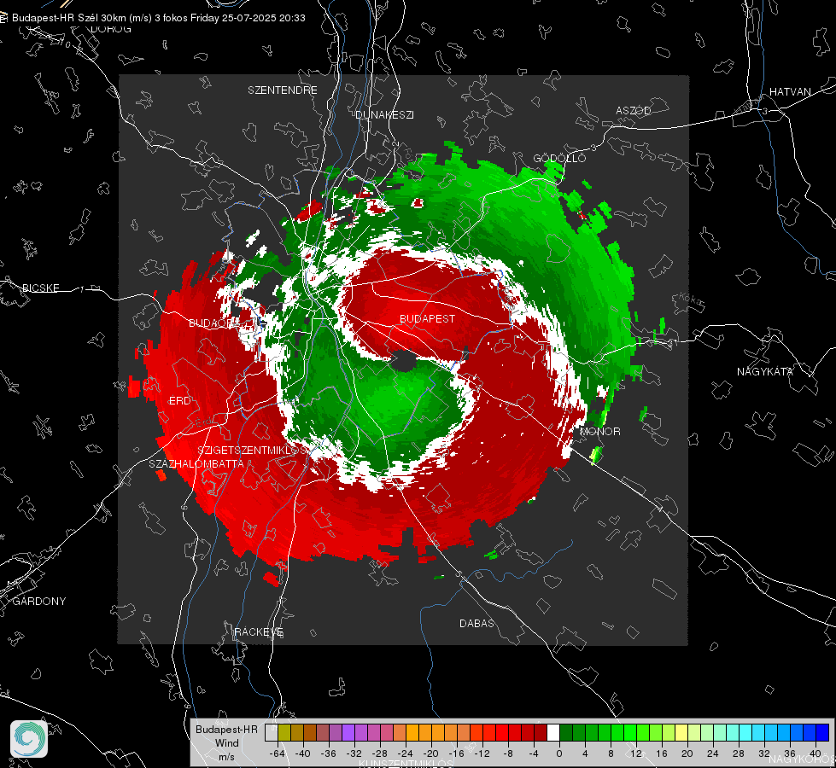This screenshot has height=768, width=836.
Task: Click the SZIGETSZENTMIKLOS label
Action: coord(253,450)
